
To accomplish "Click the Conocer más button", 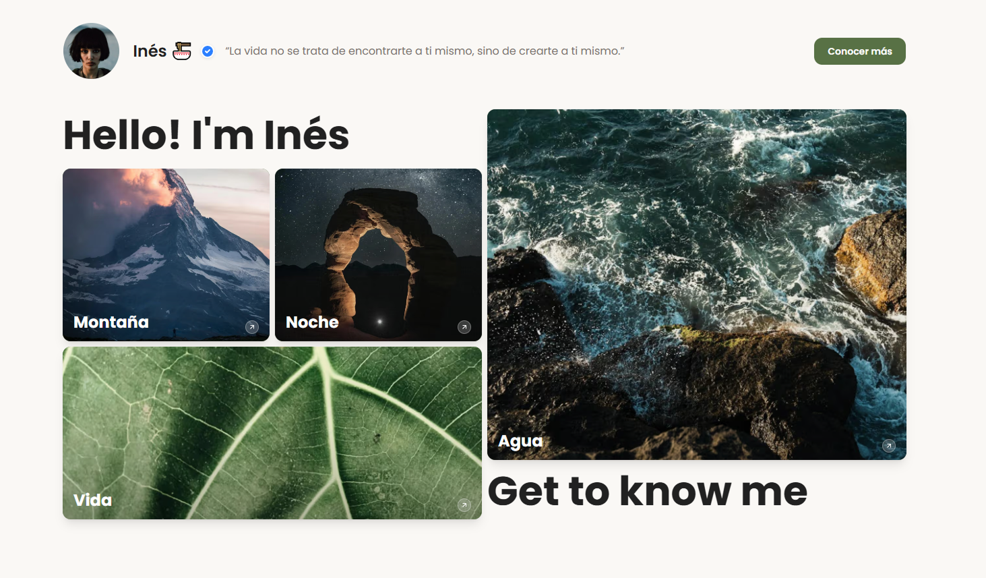I will coord(859,51).
